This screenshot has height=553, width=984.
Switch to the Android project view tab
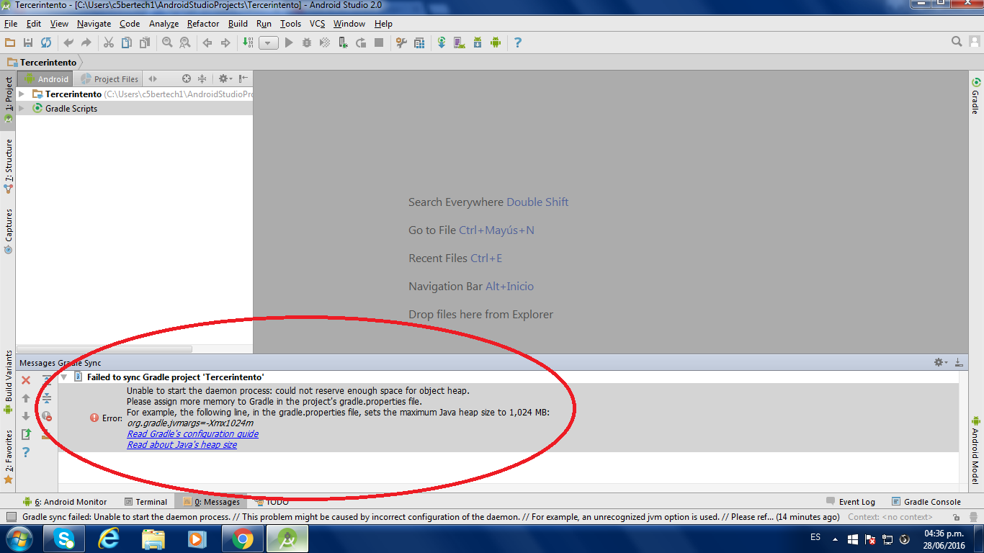(x=46, y=79)
